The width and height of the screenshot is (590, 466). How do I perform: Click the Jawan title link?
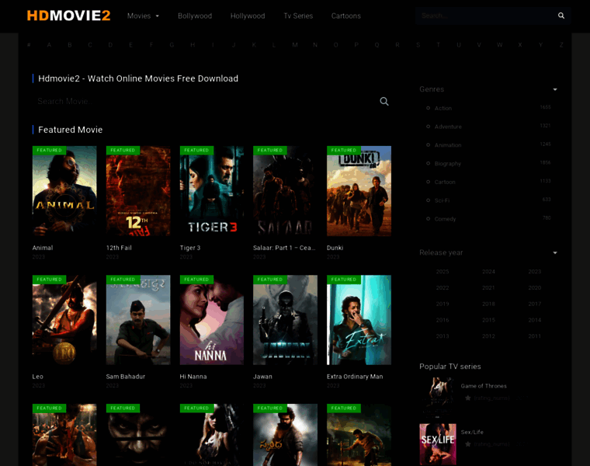pos(262,377)
